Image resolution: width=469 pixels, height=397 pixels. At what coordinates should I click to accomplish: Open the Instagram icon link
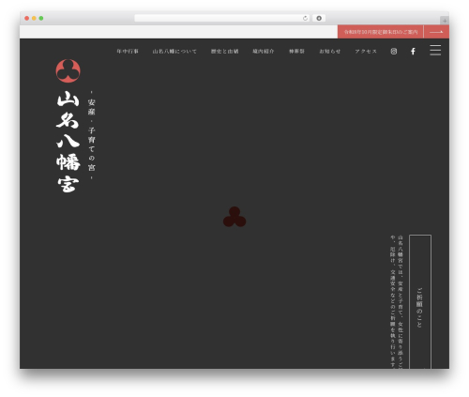[394, 52]
